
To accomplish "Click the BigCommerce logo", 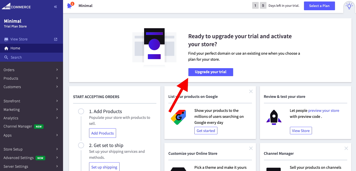I will point(16,6).
